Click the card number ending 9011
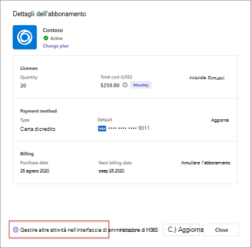The height and width of the screenshot is (248, 251). point(129,128)
